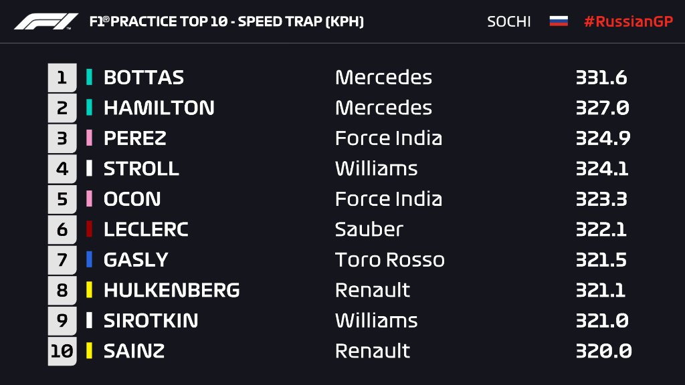Select the SIROTKIN driver name
The height and width of the screenshot is (385, 685).
tap(151, 320)
